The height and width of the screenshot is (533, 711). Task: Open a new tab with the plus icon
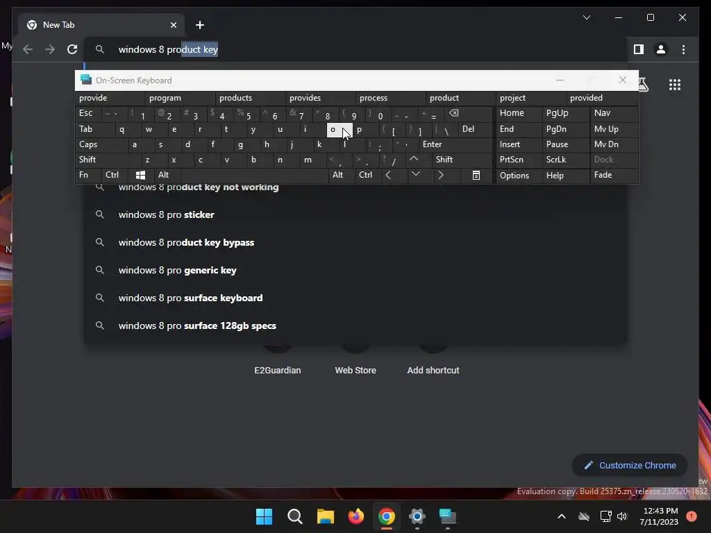click(199, 25)
